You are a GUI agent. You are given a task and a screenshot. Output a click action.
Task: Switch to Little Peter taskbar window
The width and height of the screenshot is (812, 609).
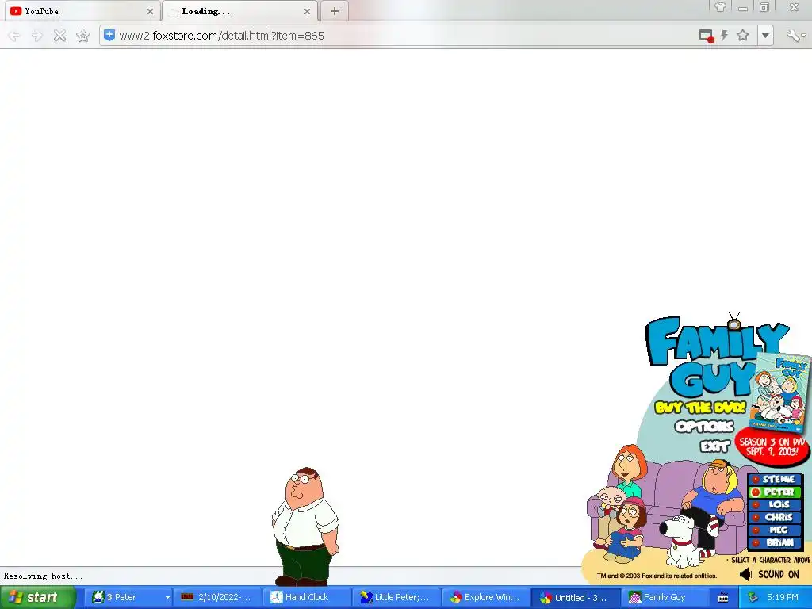coord(396,597)
